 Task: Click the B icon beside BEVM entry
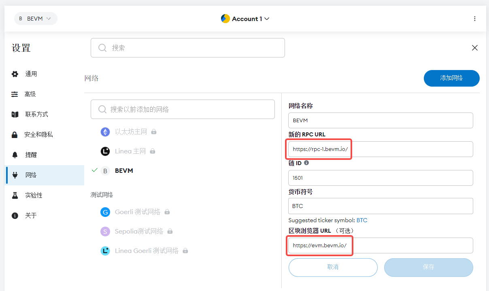(105, 170)
